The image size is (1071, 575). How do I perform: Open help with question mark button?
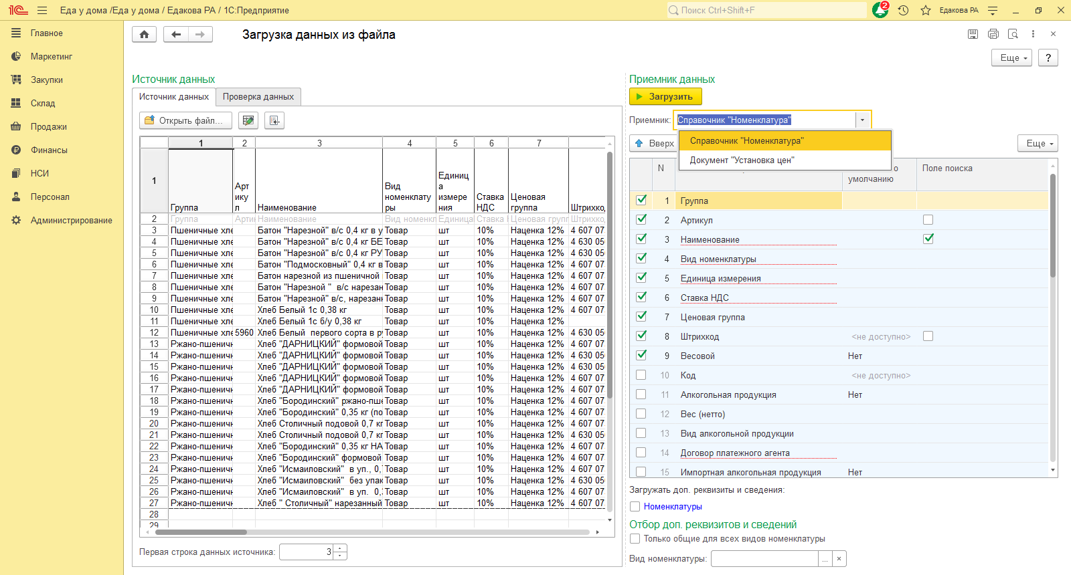pyautogui.click(x=1048, y=57)
